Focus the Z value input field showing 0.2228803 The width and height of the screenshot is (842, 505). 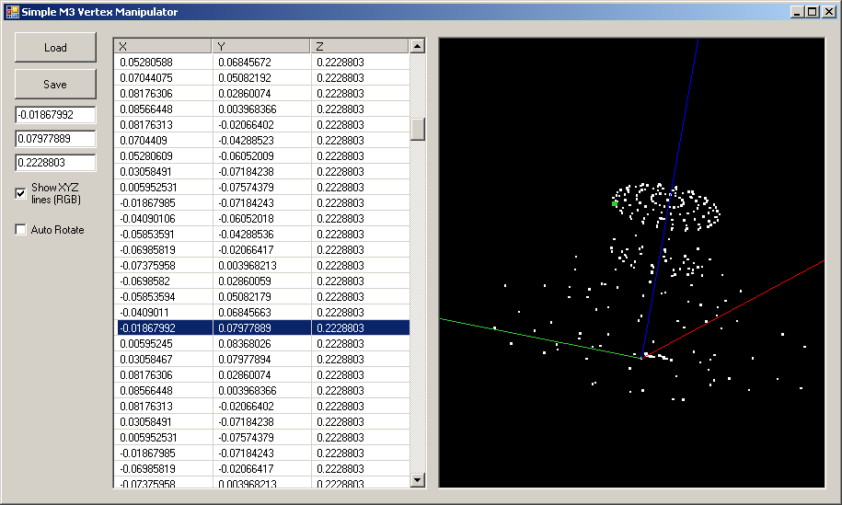point(55,163)
